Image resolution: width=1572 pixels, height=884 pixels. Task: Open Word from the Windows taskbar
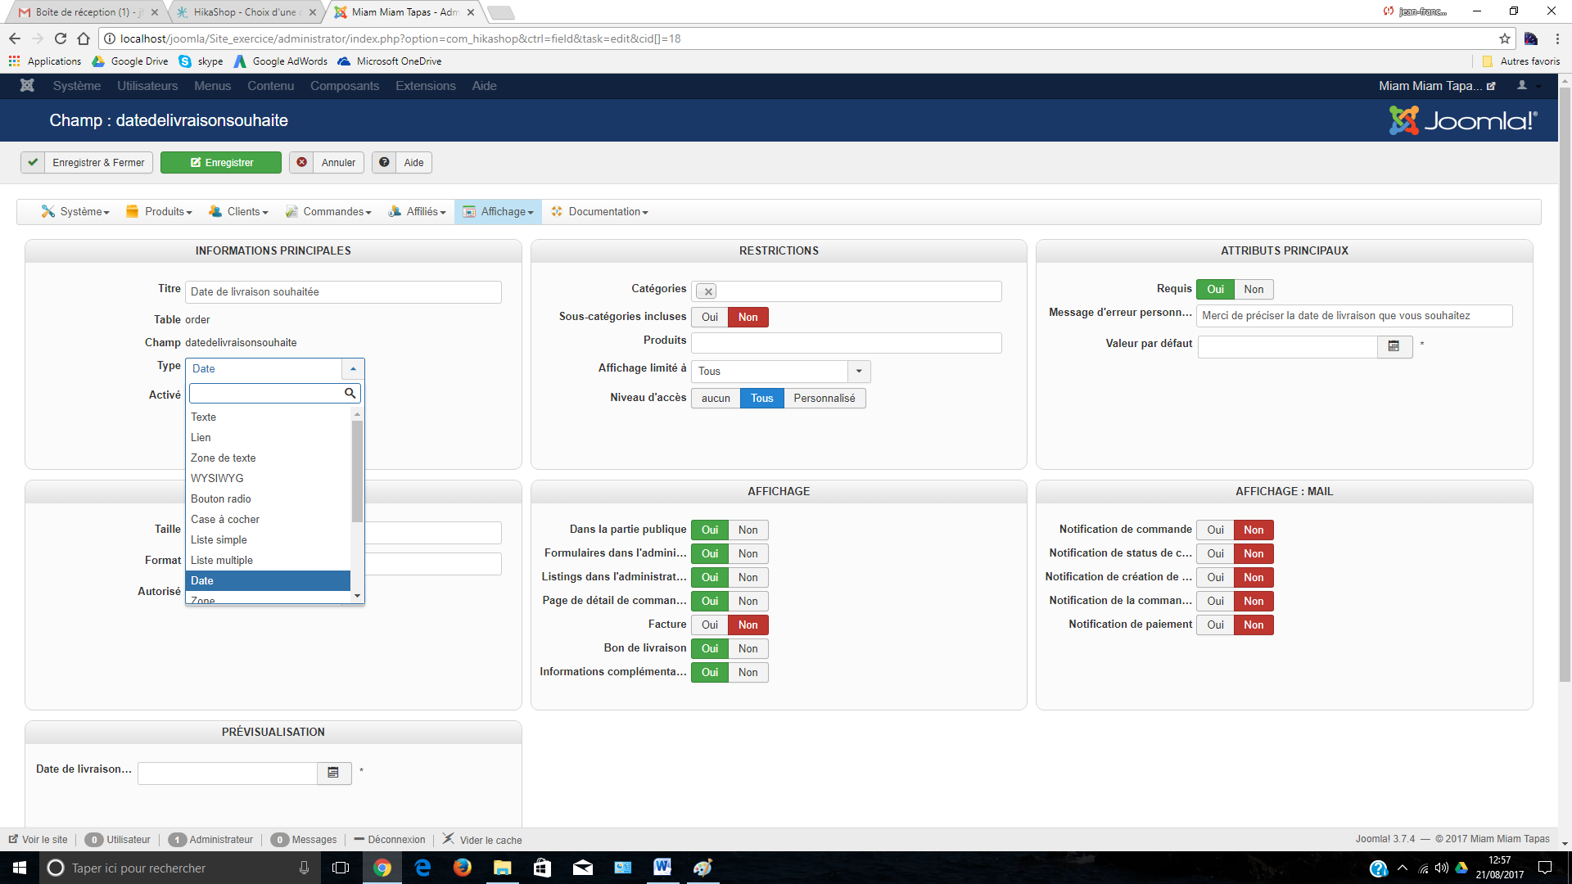662,868
